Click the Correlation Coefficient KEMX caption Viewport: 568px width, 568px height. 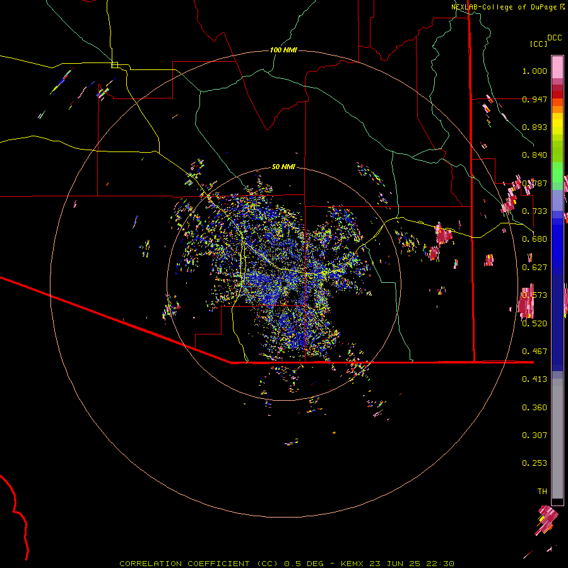(x=287, y=564)
